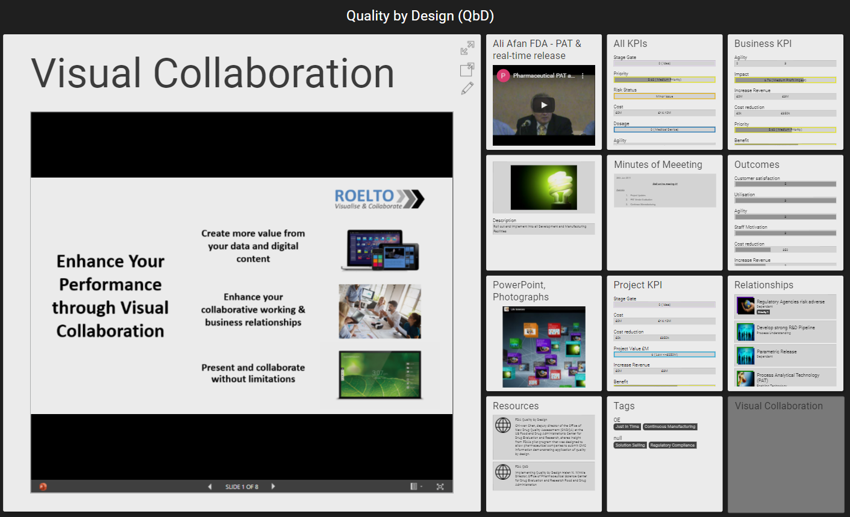
Task: Go to the previous slide
Action: 209,486
